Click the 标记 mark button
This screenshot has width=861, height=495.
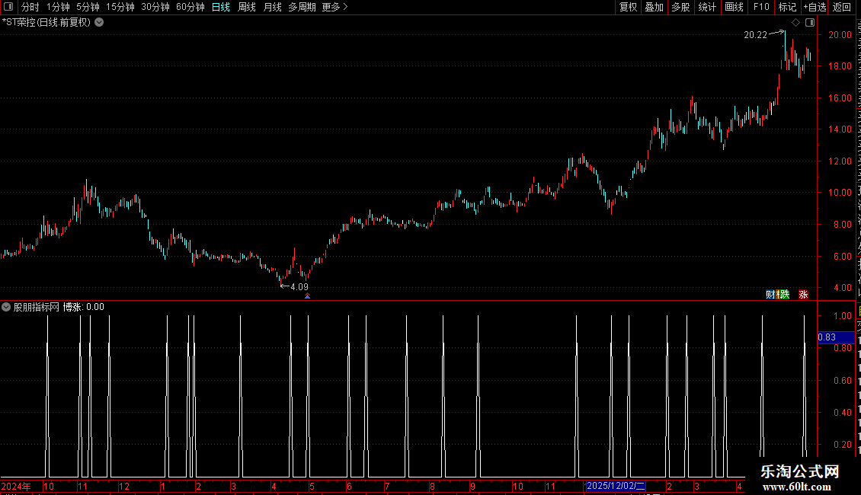click(787, 7)
